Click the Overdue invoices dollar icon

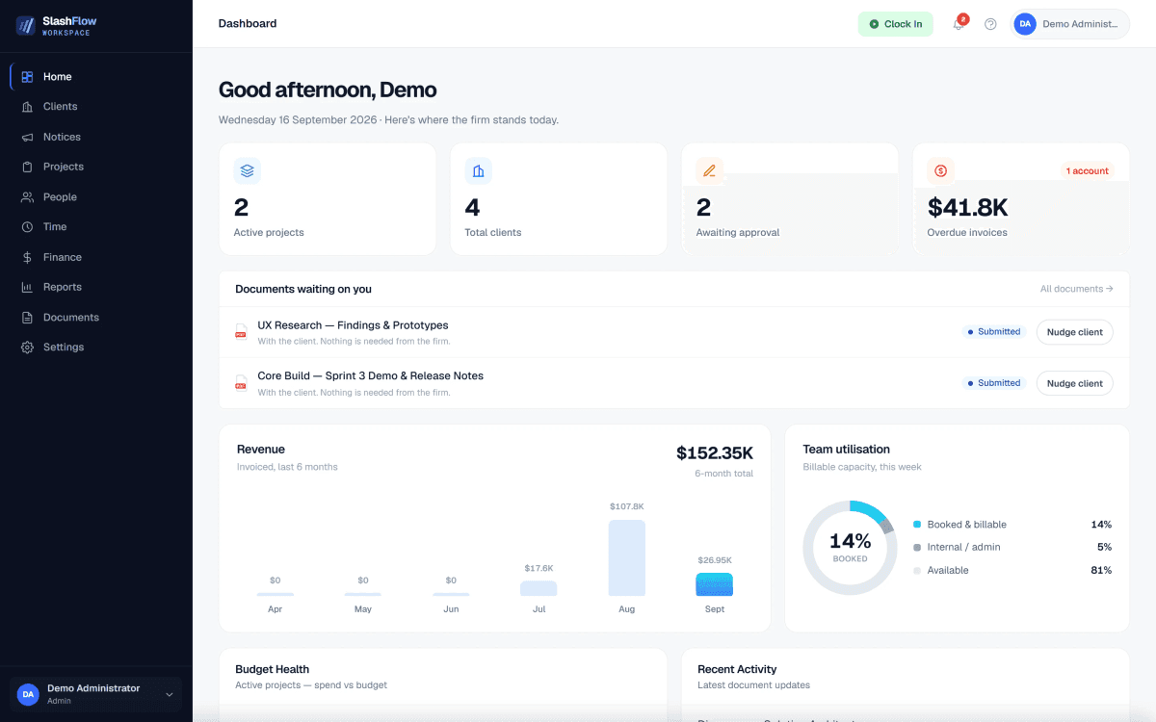[941, 171]
